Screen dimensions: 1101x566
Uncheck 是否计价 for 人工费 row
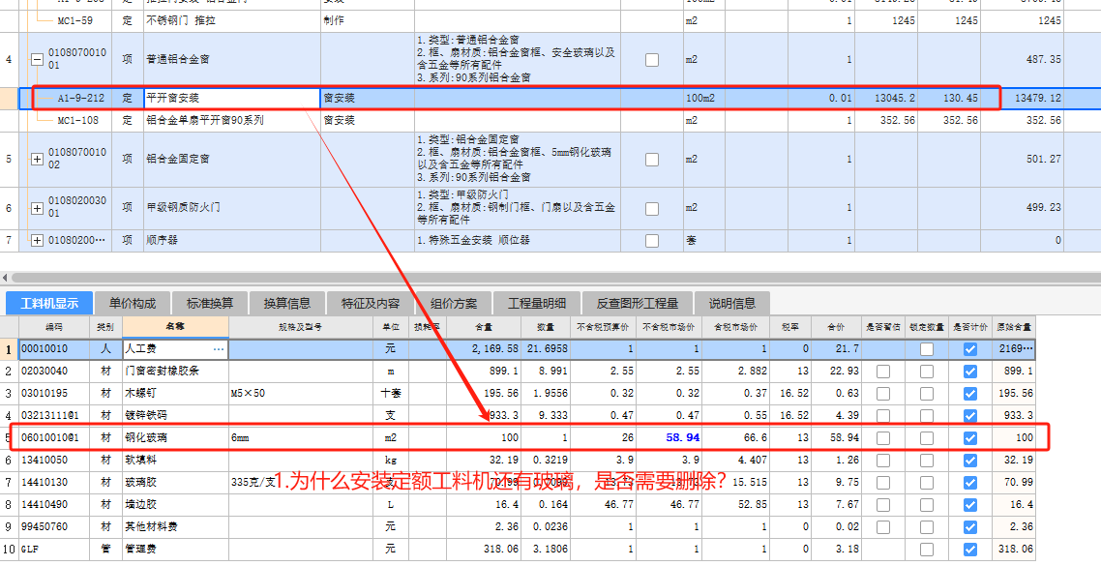[970, 349]
